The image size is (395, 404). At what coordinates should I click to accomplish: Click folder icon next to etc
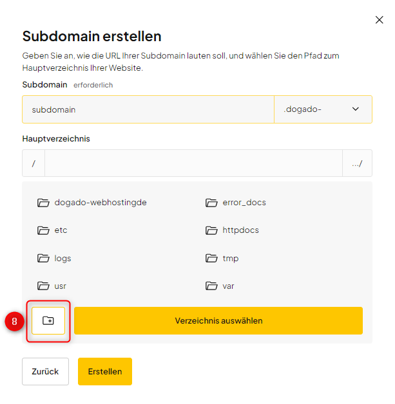[43, 230]
